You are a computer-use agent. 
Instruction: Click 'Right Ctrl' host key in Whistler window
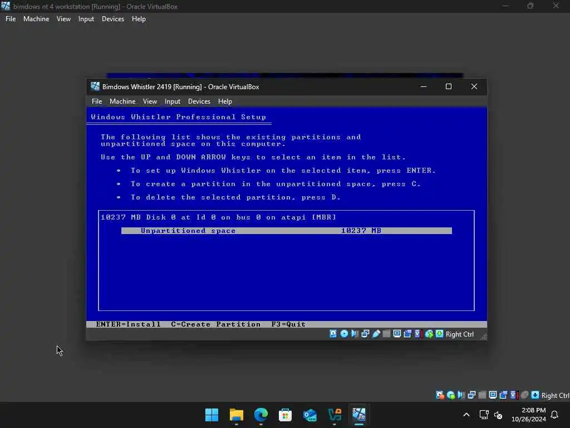[459, 334]
